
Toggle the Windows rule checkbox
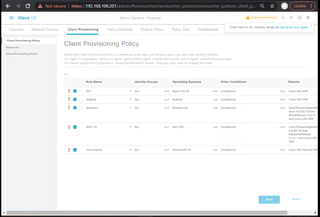(x=75, y=108)
